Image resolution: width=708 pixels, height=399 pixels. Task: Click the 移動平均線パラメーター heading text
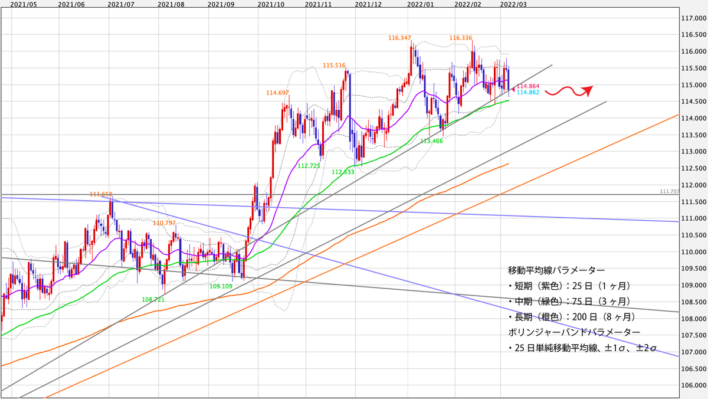[556, 270]
